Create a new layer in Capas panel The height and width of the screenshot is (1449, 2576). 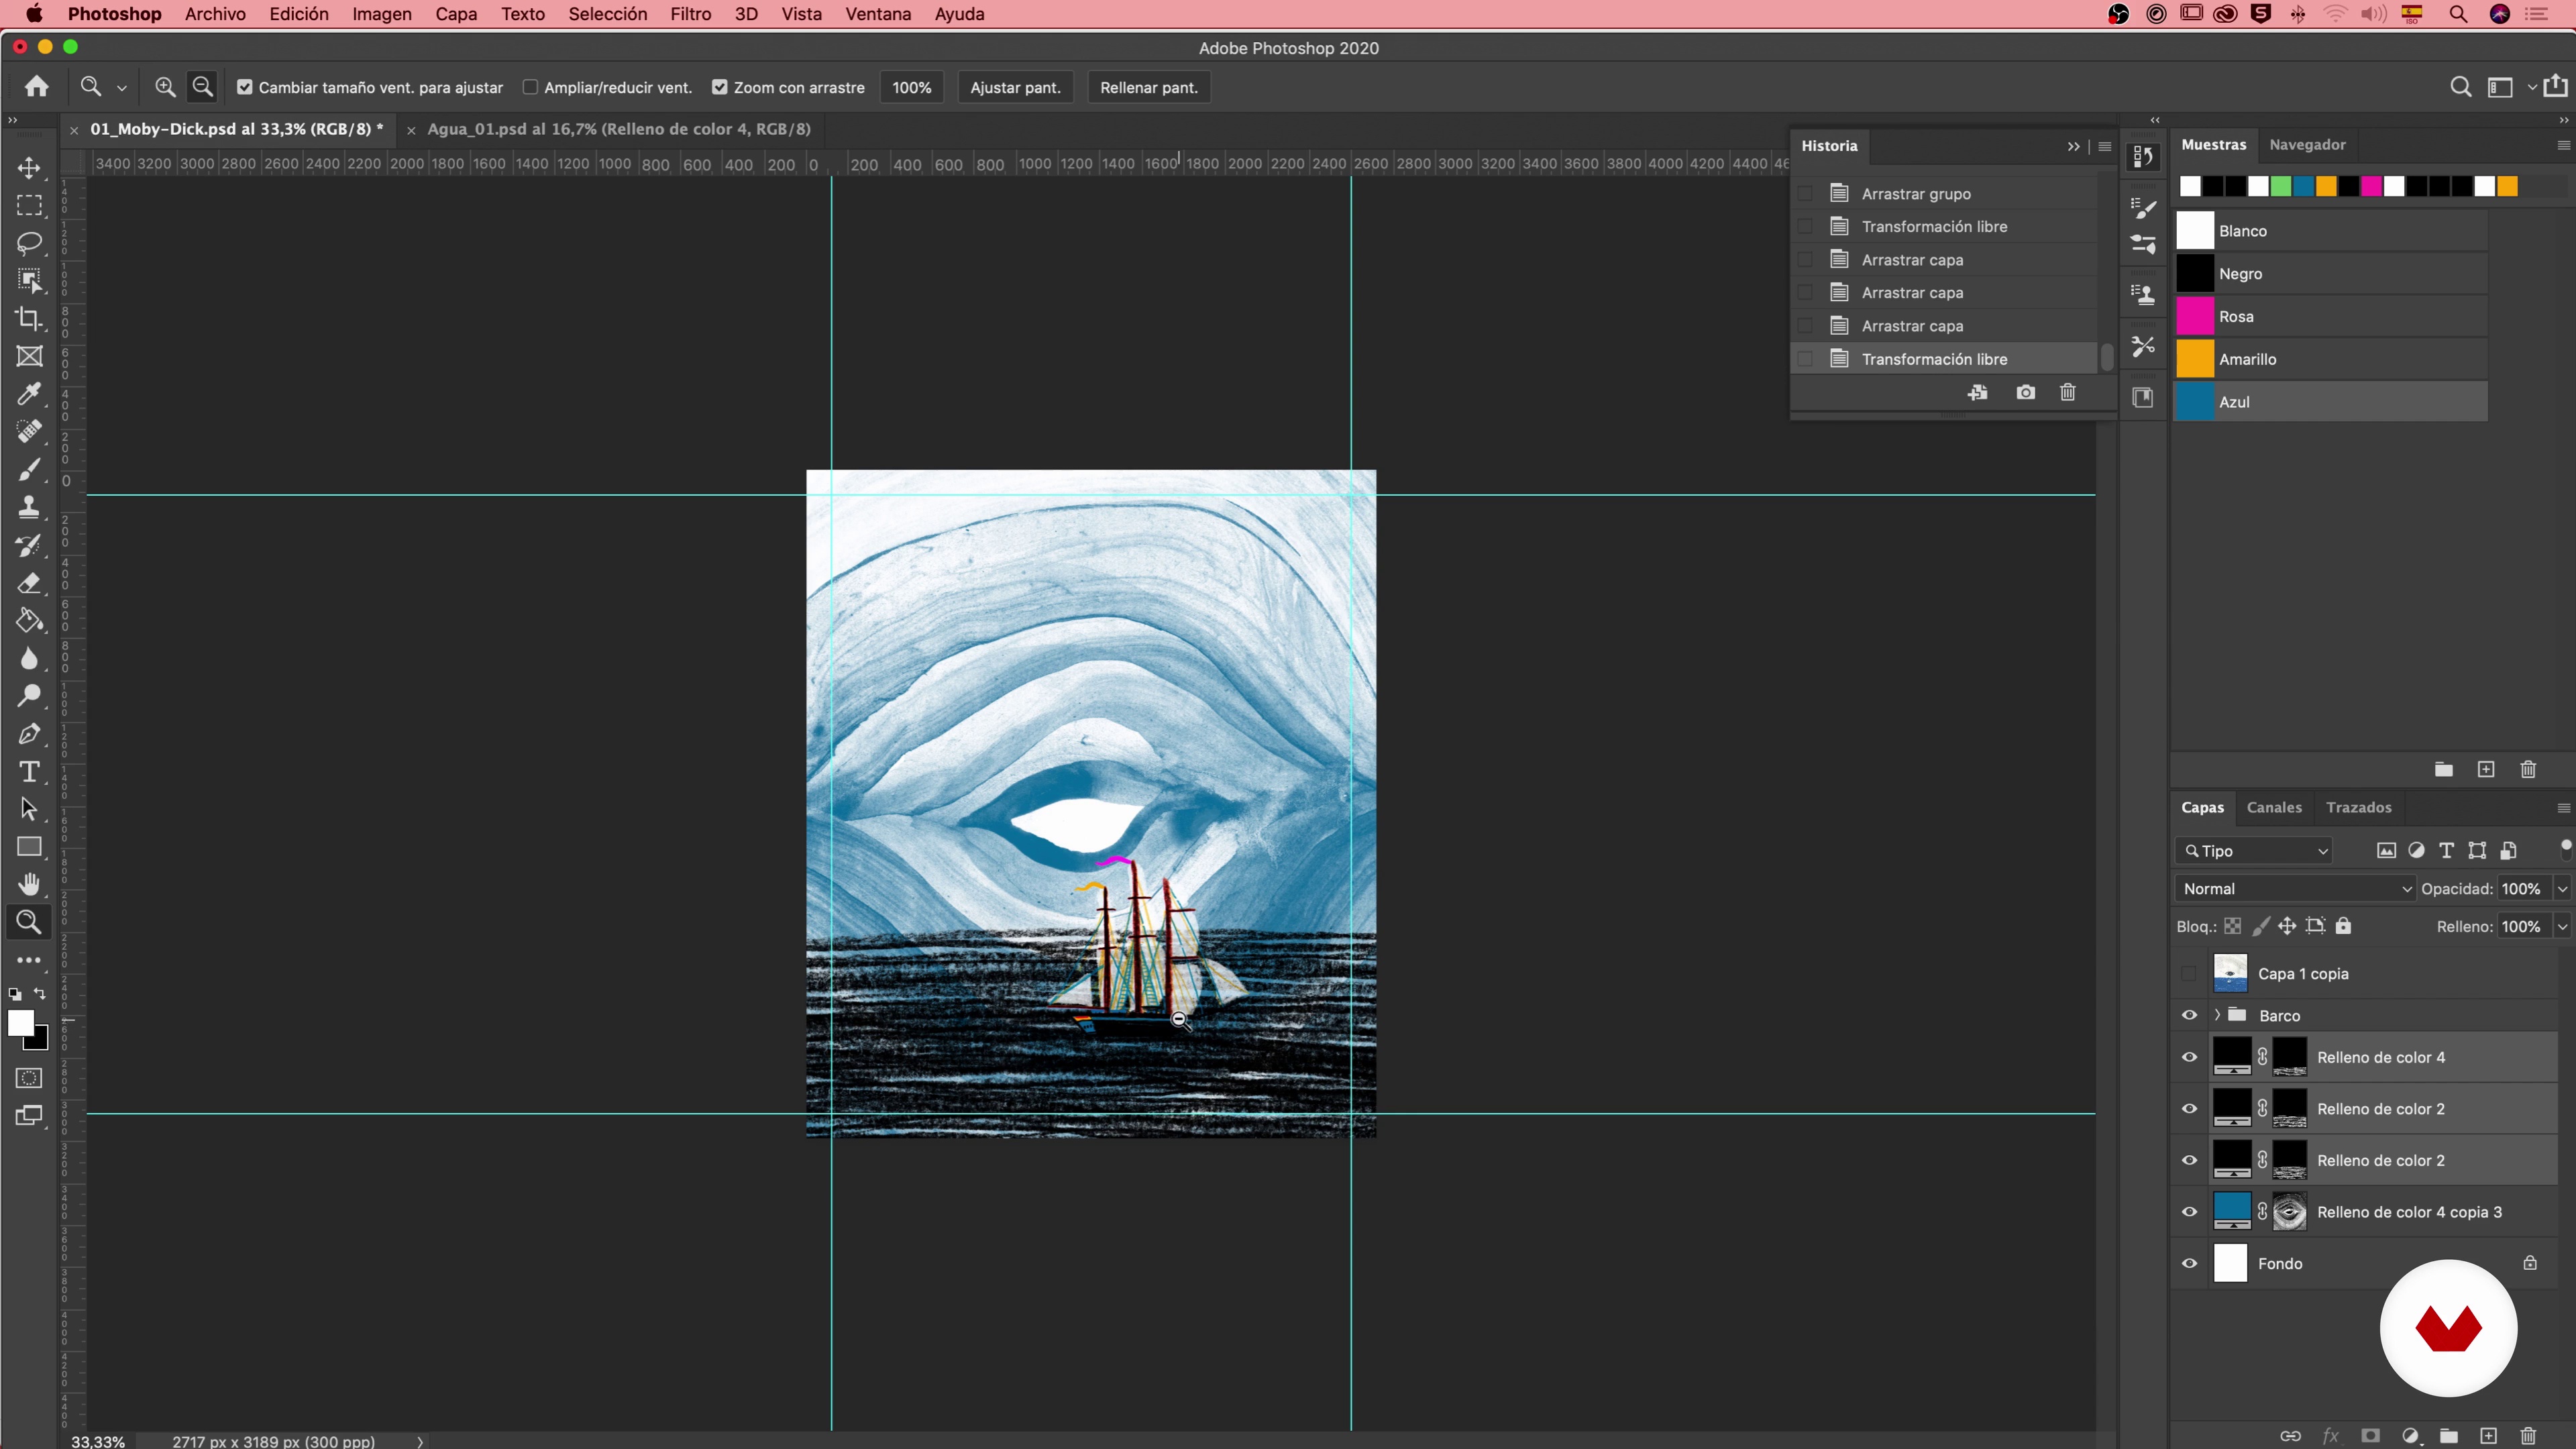pyautogui.click(x=2489, y=1435)
